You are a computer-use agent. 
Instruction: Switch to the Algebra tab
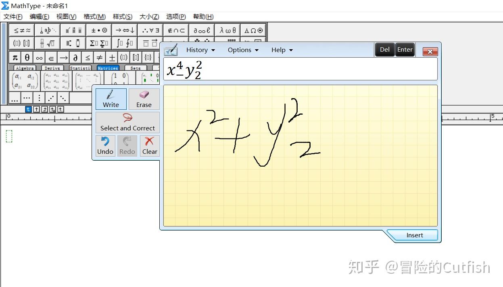point(25,68)
